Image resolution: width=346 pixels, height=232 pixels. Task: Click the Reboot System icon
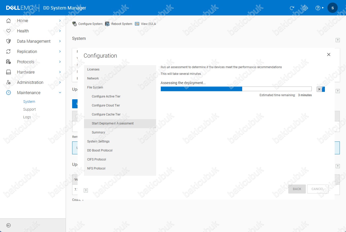coord(107,24)
